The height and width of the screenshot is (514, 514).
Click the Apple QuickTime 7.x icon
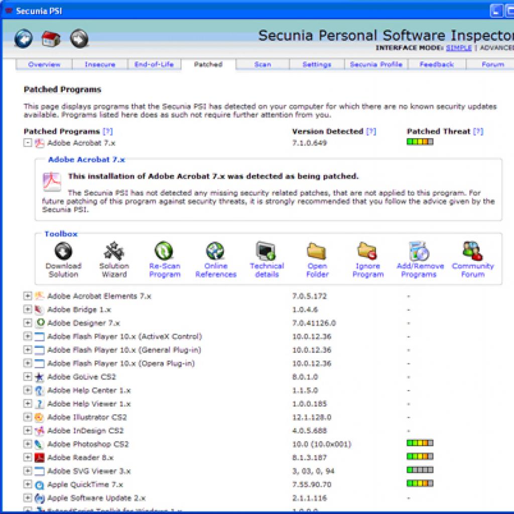39,484
